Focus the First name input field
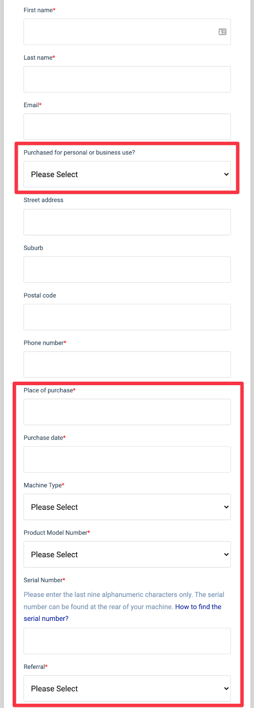The height and width of the screenshot is (708, 254). (x=127, y=32)
